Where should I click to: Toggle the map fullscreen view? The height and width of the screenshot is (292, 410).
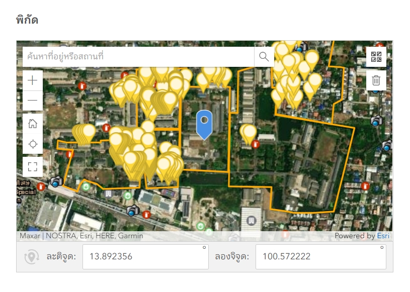click(33, 166)
